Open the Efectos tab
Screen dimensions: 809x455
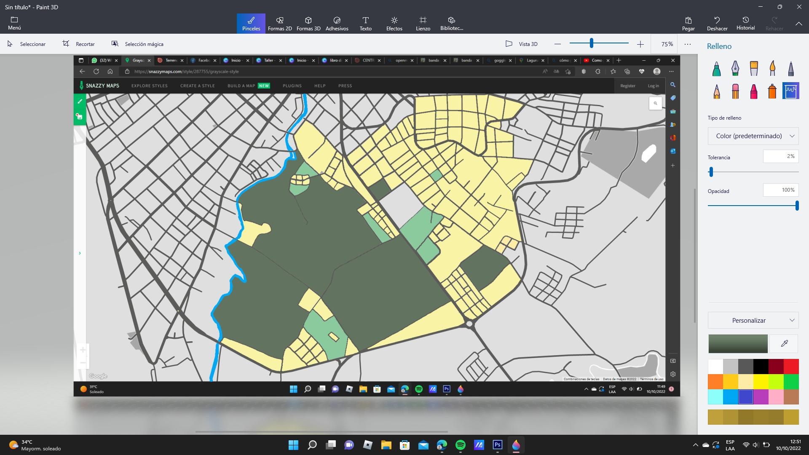pyautogui.click(x=394, y=24)
